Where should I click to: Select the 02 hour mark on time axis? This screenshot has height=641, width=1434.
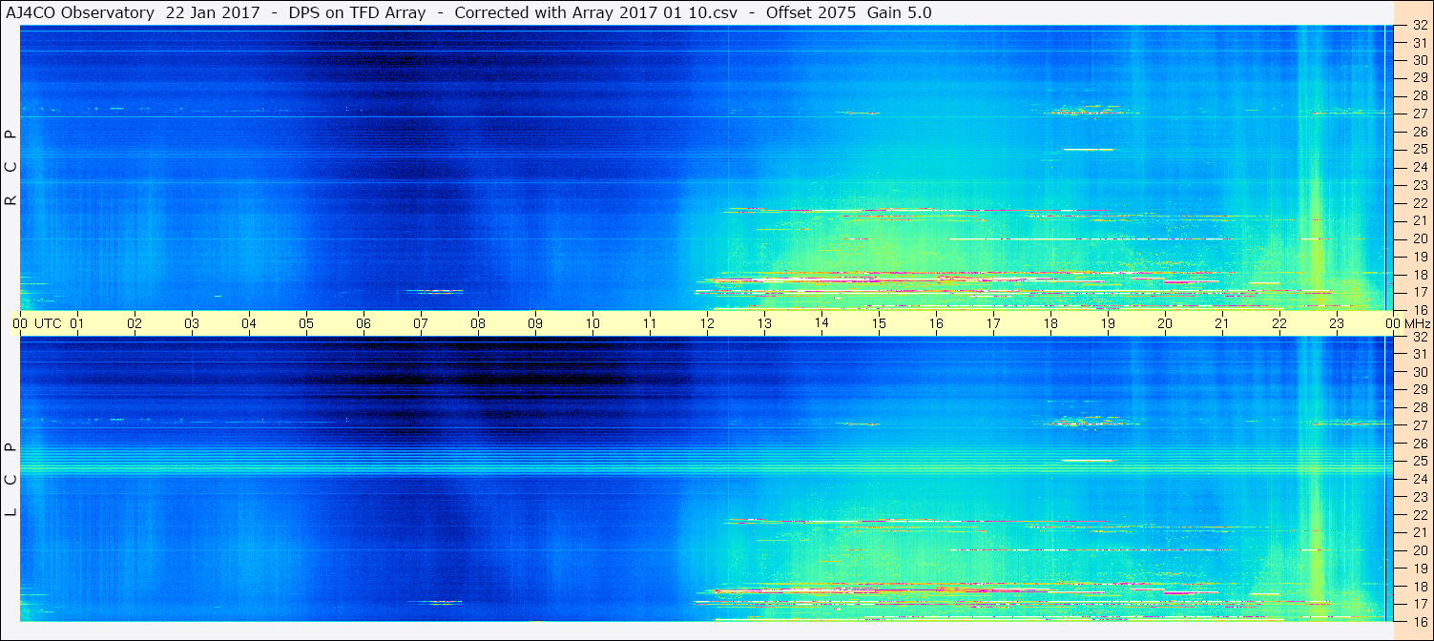135,323
